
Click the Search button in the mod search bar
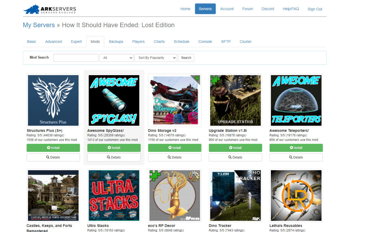tap(186, 58)
